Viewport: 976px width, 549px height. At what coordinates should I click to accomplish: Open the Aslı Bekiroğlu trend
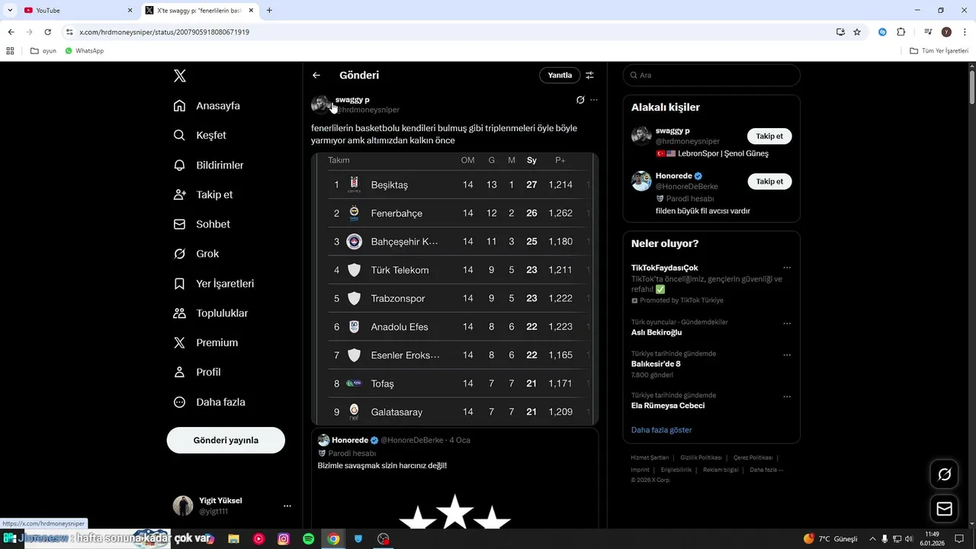pyautogui.click(x=657, y=332)
